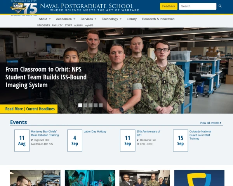Click the clock icon beside 0750 - 0830

[137, 144]
